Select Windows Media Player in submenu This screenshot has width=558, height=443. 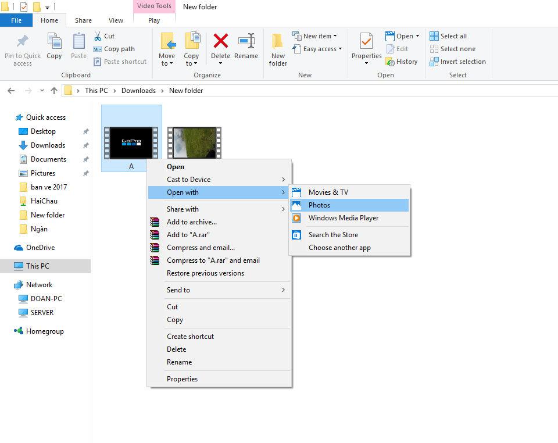coord(343,218)
